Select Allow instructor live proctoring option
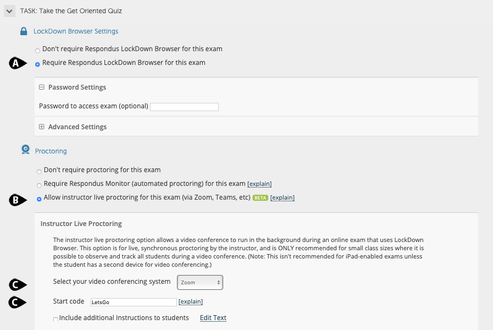Viewport: 493px width, 330px height. point(39,199)
